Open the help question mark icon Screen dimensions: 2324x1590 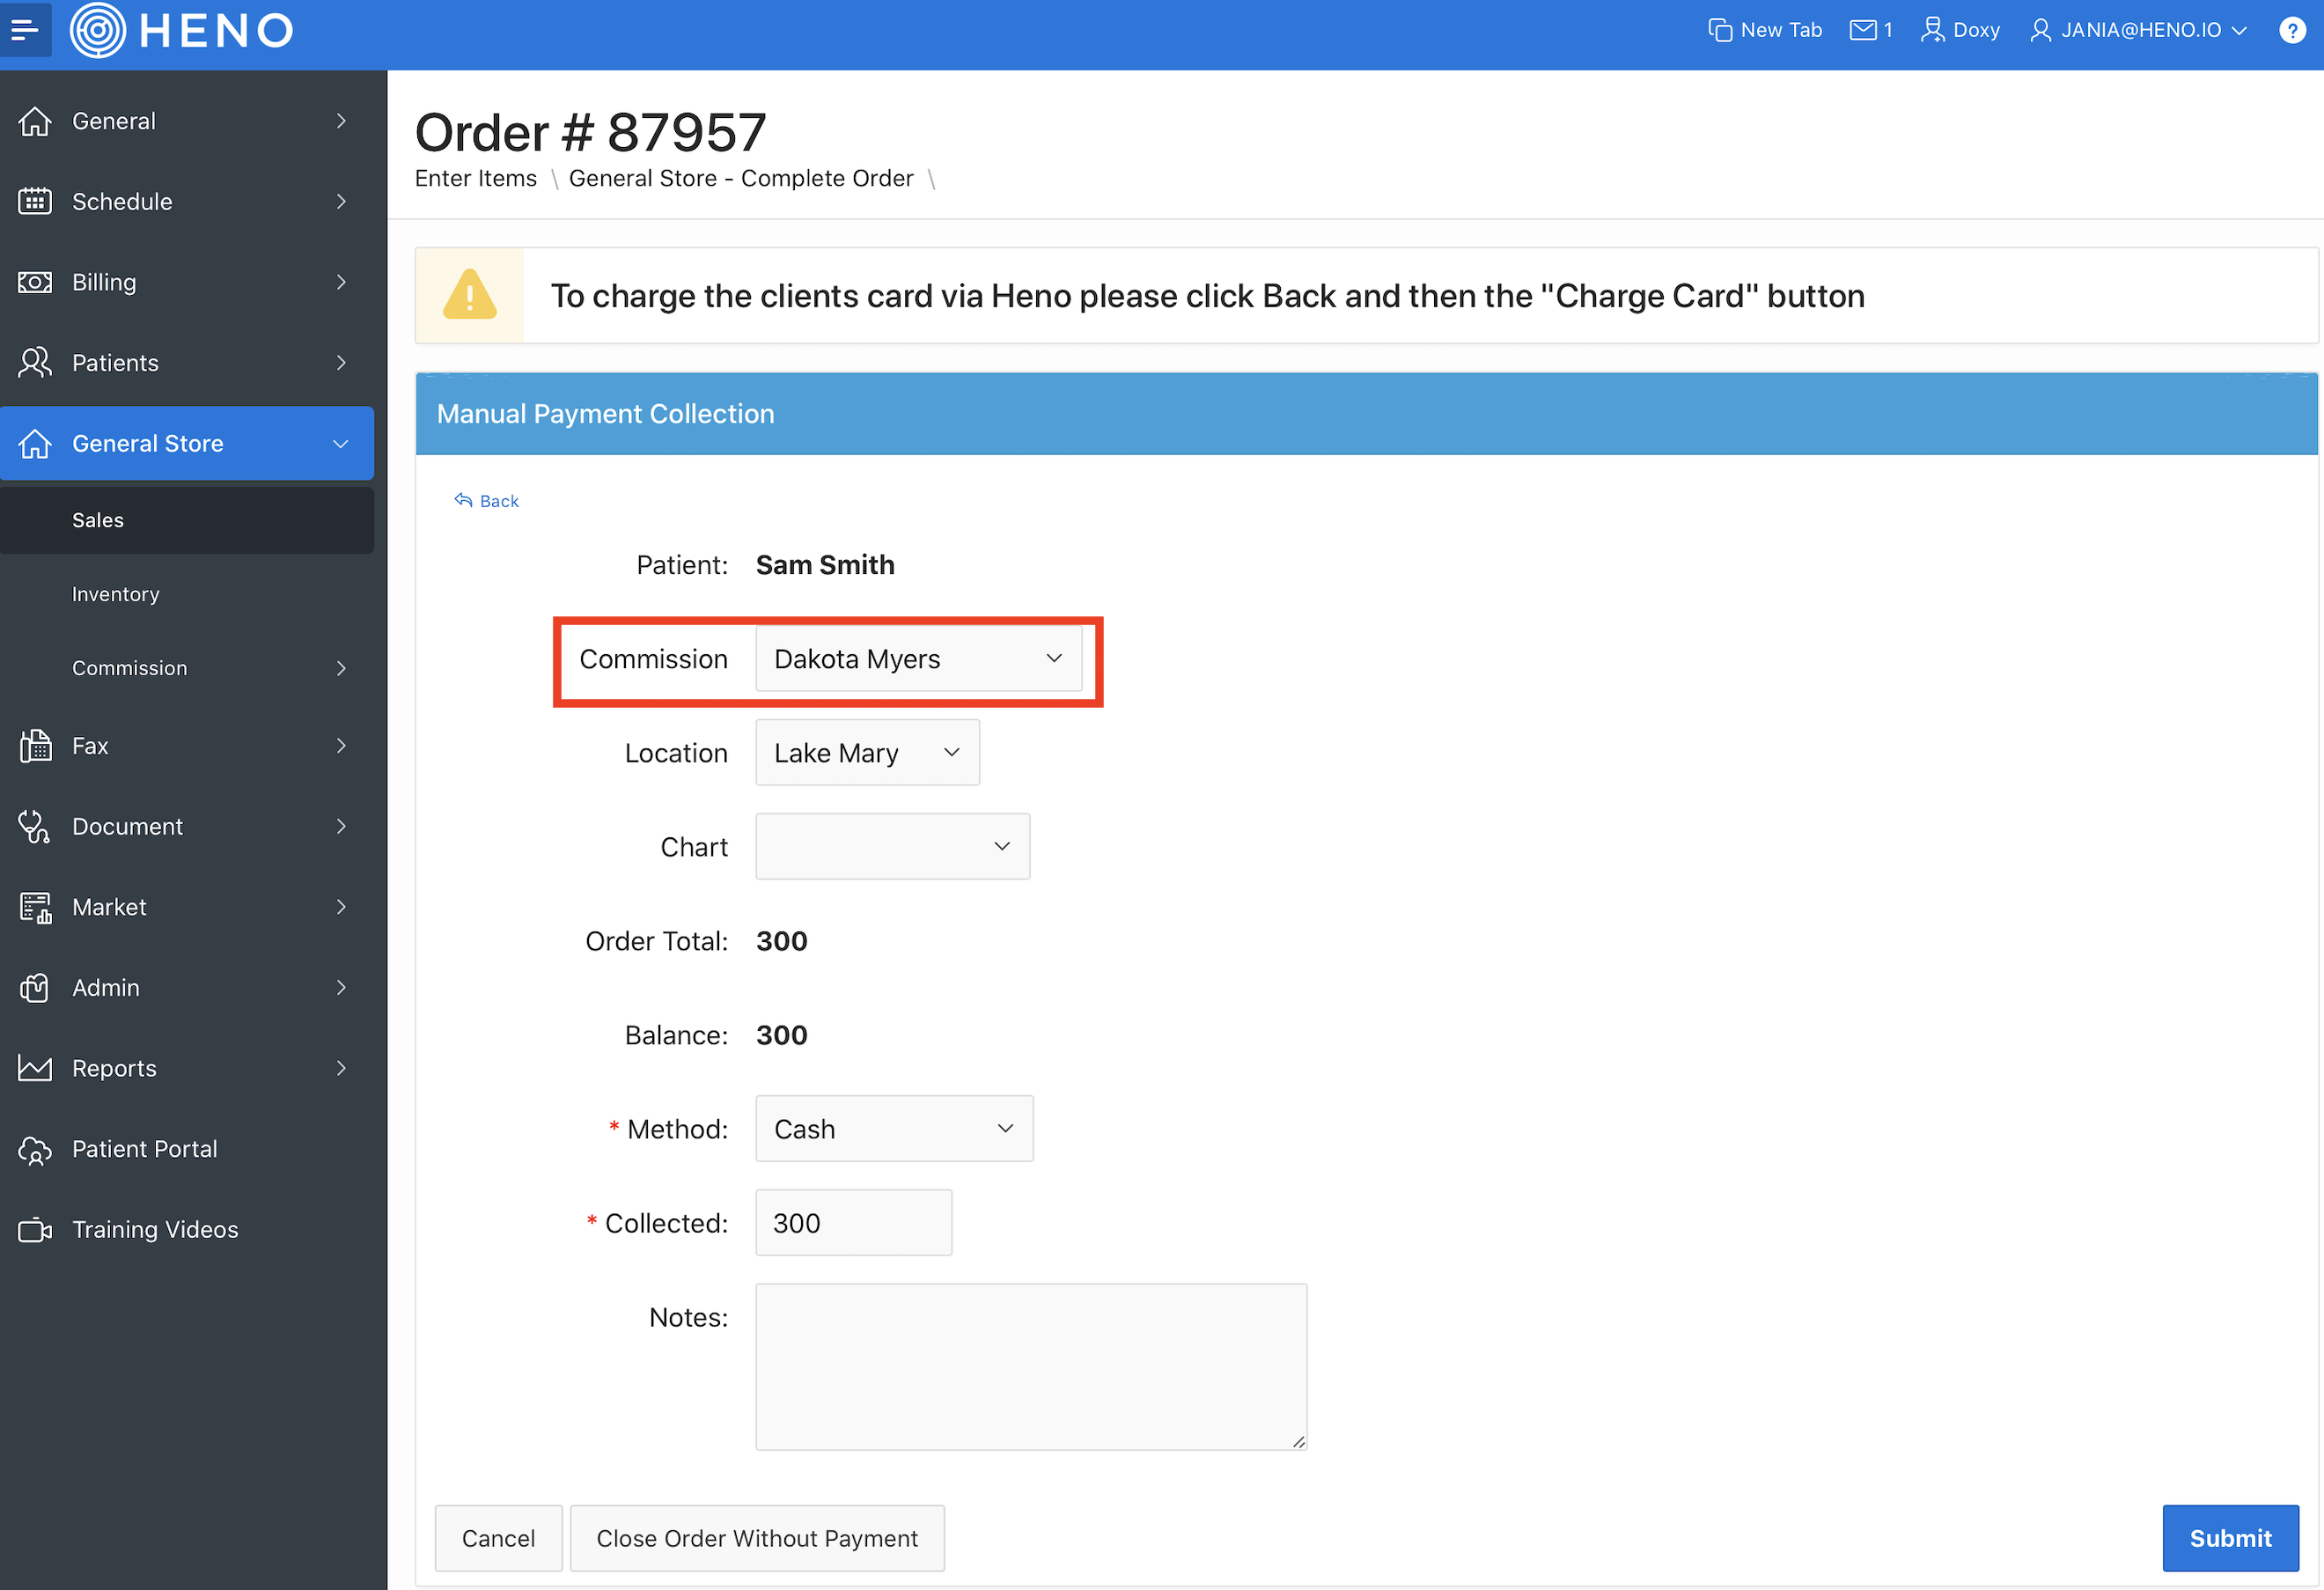(2291, 30)
